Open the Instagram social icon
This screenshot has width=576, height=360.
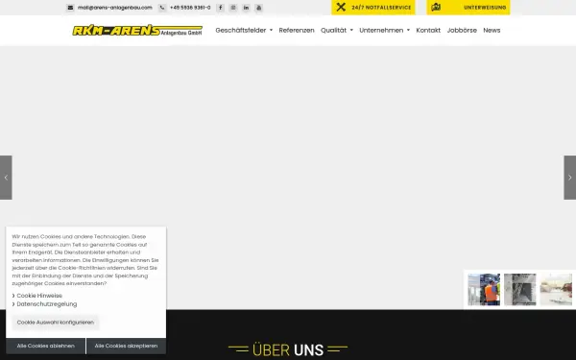[233, 8]
